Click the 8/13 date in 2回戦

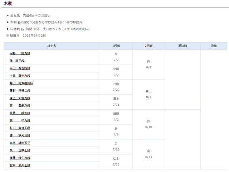coord(149,157)
